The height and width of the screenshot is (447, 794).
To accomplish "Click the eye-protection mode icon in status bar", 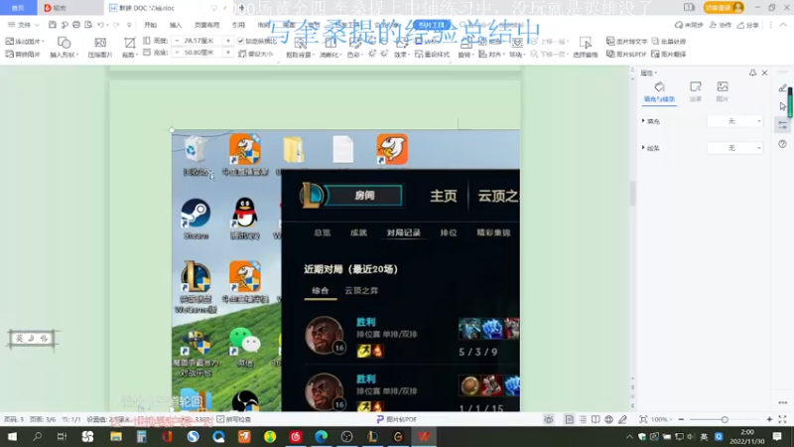I will [549, 419].
